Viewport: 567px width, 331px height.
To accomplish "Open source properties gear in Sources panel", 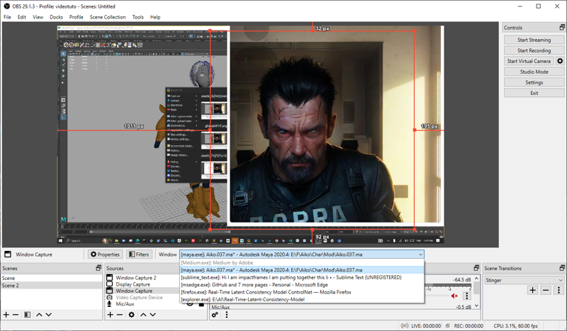I will click(132, 315).
